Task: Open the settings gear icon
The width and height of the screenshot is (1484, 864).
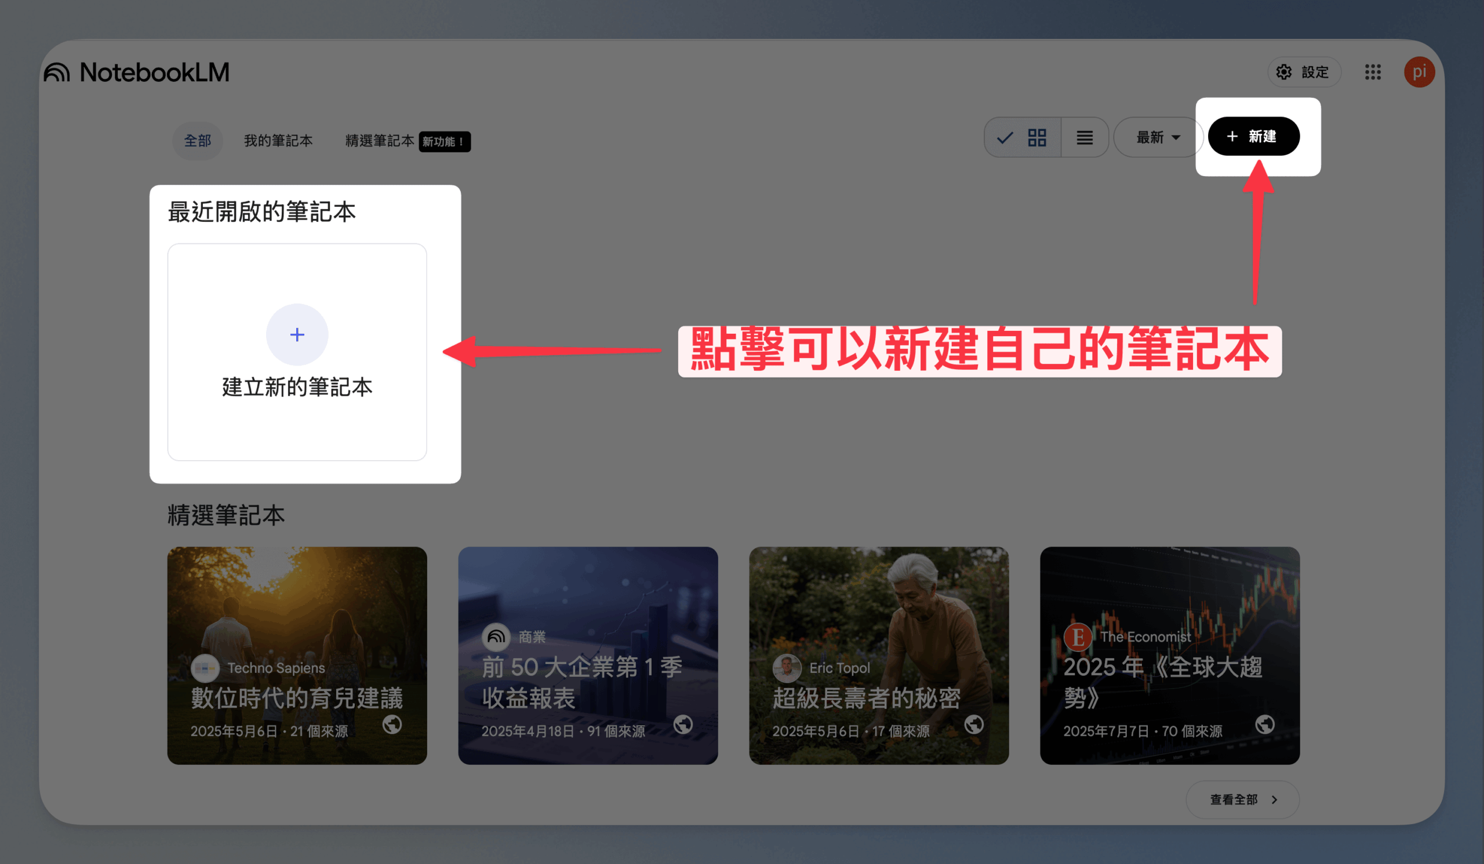Action: 1284,72
